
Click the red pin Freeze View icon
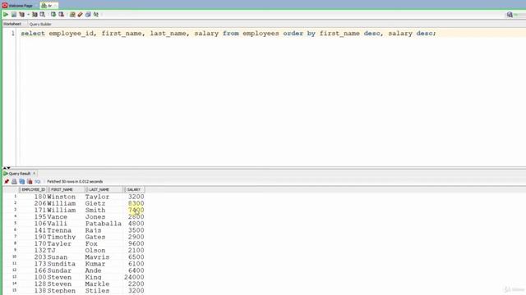tap(7, 181)
